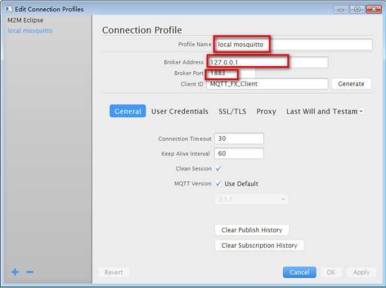386x288 pixels.
Task: Switch to the User Credentials tab
Action: tap(180, 112)
